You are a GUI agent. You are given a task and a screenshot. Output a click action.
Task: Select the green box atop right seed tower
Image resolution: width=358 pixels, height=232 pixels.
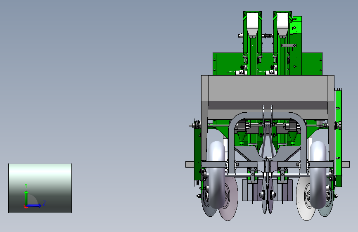297,25
